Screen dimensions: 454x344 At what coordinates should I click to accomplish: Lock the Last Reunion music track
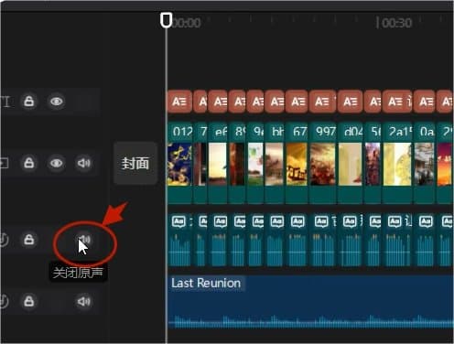click(29, 301)
